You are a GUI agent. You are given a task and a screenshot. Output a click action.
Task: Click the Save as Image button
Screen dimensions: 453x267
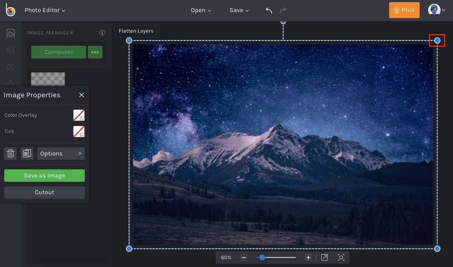[45, 175]
